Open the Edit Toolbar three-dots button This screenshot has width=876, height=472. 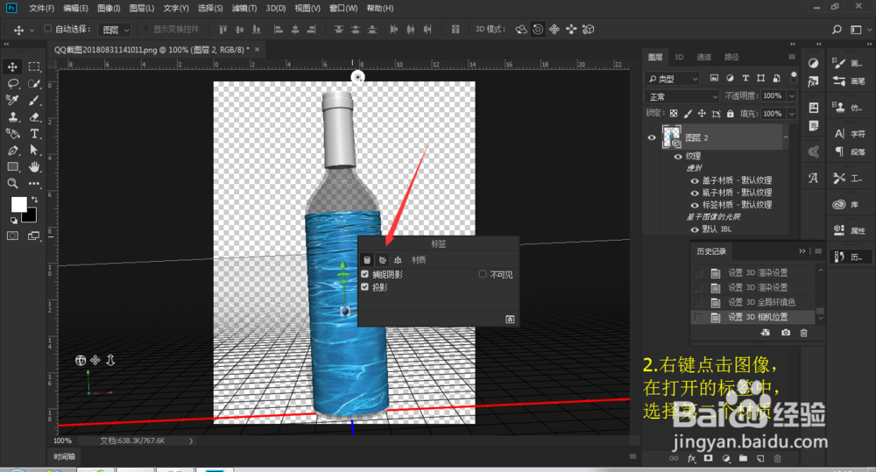click(34, 183)
